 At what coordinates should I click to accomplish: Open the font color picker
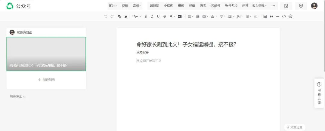(x=172, y=17)
